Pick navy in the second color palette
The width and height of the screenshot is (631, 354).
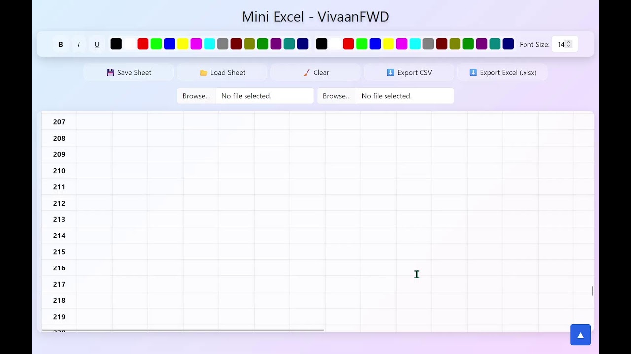pyautogui.click(x=508, y=44)
